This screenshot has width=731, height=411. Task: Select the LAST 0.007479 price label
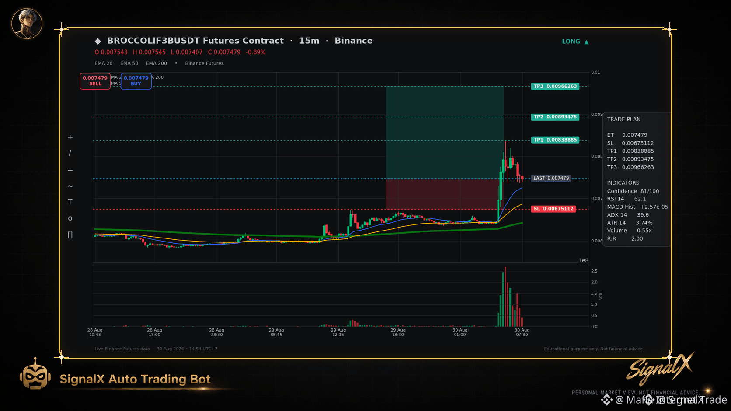click(551, 178)
